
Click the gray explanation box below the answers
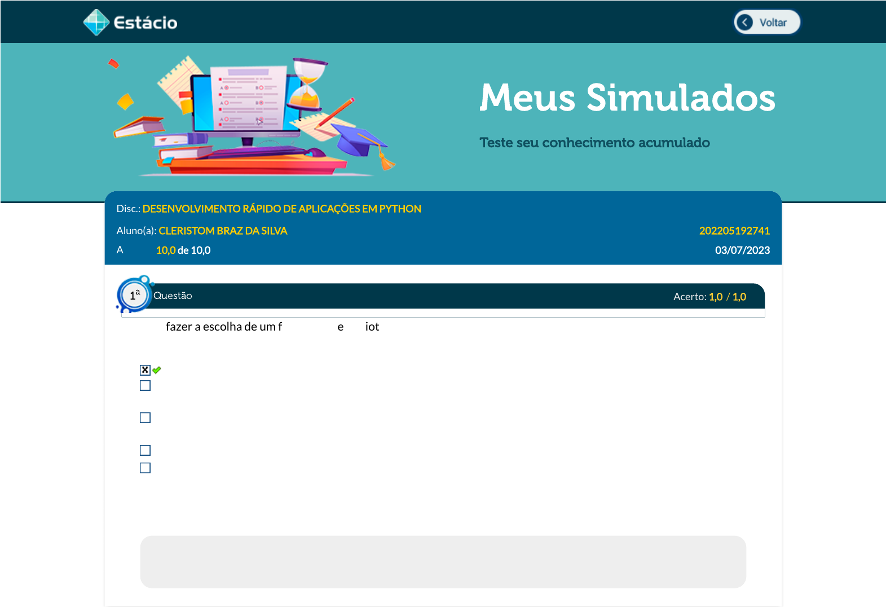[x=443, y=562]
